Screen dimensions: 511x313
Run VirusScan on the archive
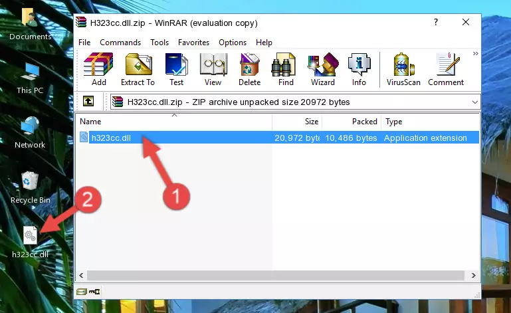[403, 70]
